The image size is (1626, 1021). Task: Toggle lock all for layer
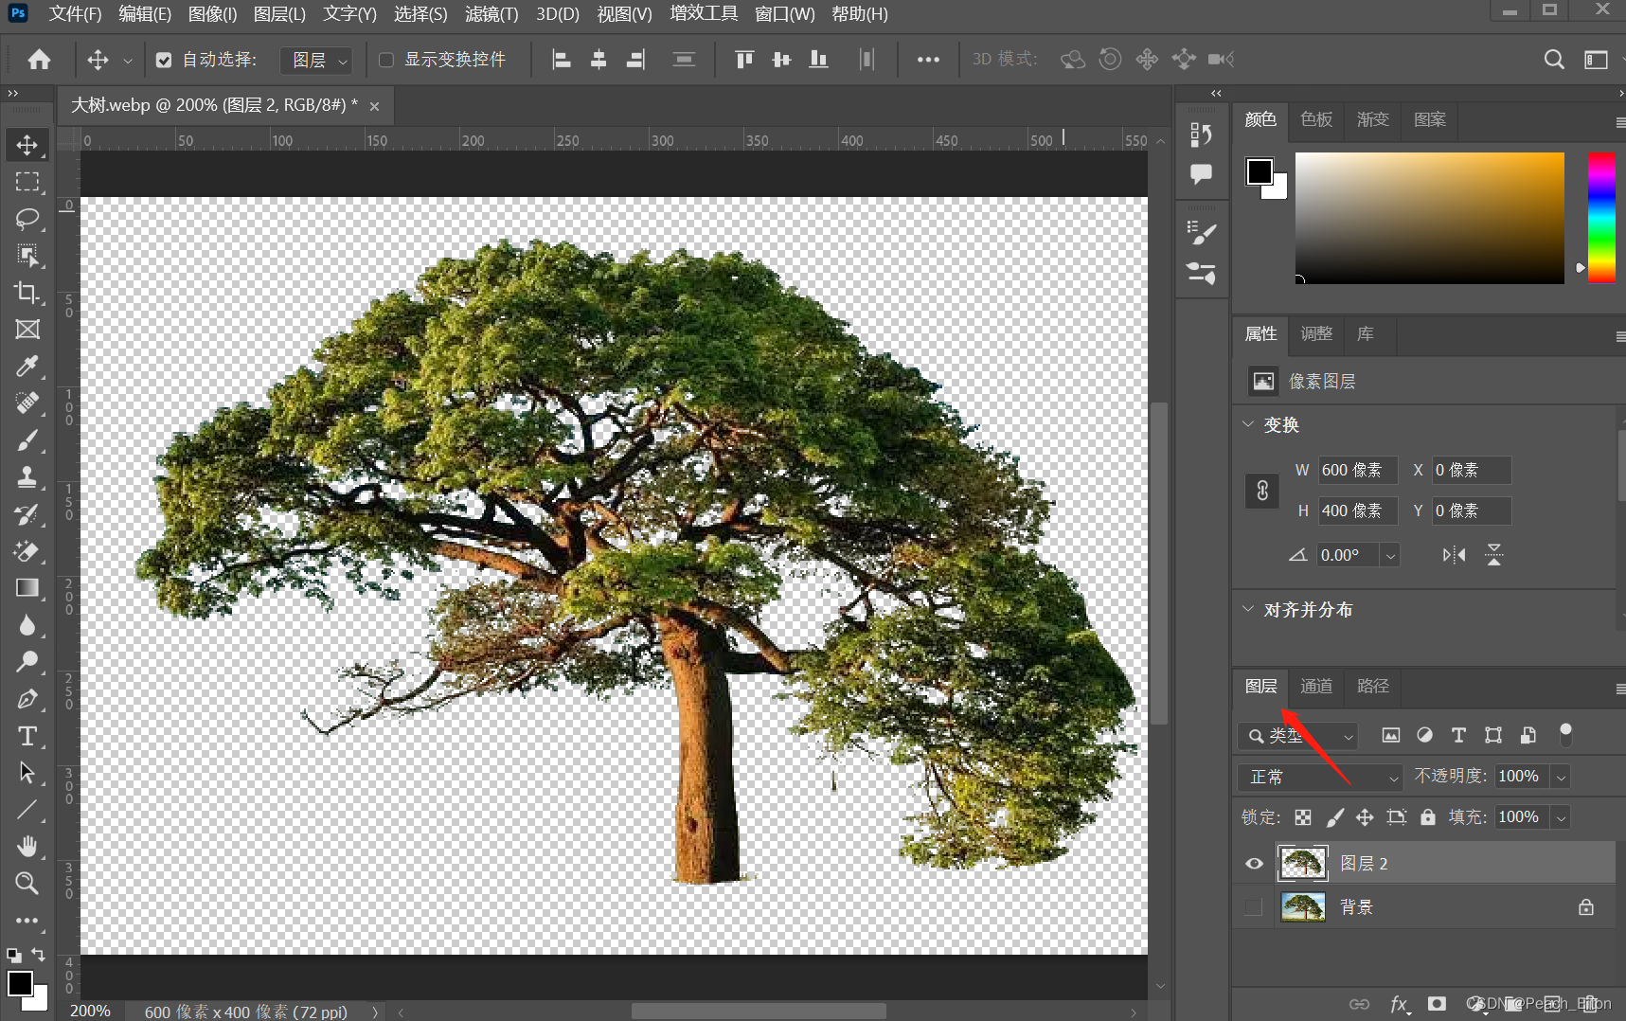(x=1428, y=817)
